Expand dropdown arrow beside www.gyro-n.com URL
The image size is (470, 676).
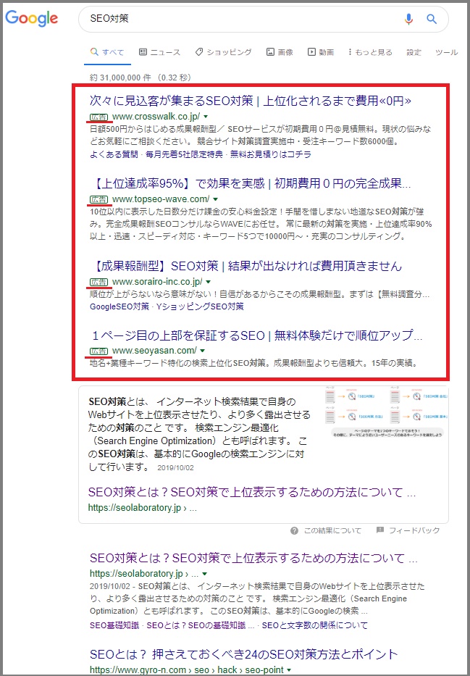pos(289,670)
